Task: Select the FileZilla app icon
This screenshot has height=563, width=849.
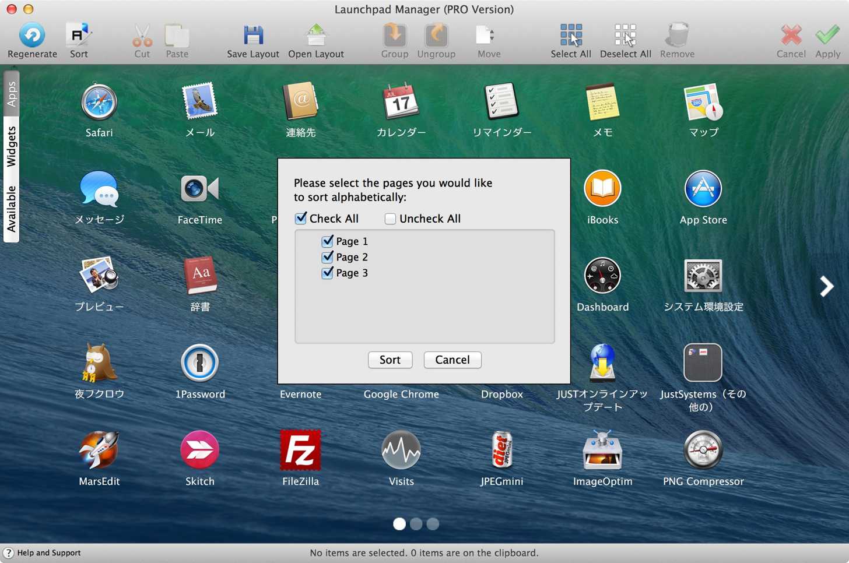Action: point(300,450)
